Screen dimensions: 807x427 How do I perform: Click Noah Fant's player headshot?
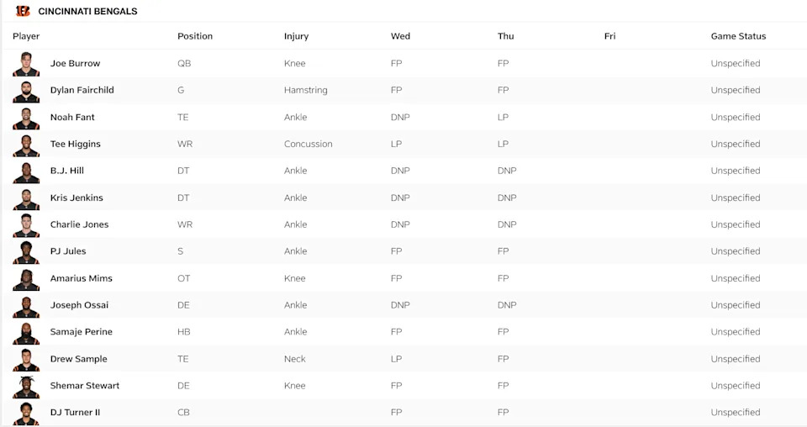(x=26, y=118)
